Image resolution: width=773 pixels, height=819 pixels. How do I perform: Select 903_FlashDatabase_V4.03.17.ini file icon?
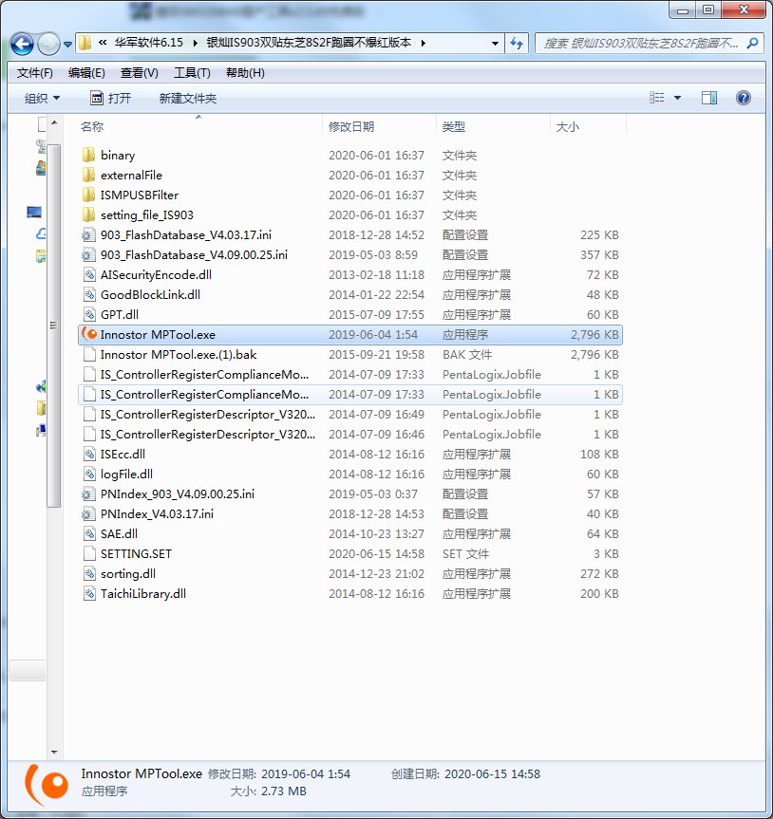89,234
